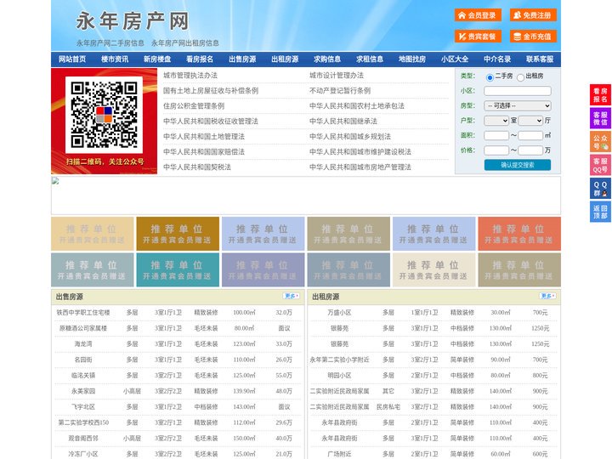
Task: Open the 国有土地上房屋征收与补偿条例 link
Action: point(211,91)
